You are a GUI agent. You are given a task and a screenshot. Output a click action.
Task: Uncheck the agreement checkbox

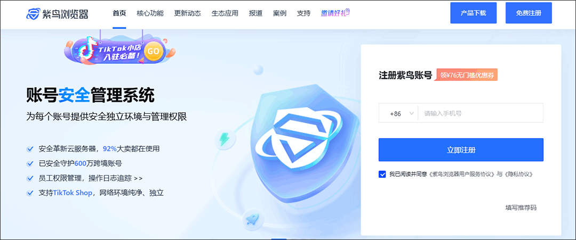point(382,175)
